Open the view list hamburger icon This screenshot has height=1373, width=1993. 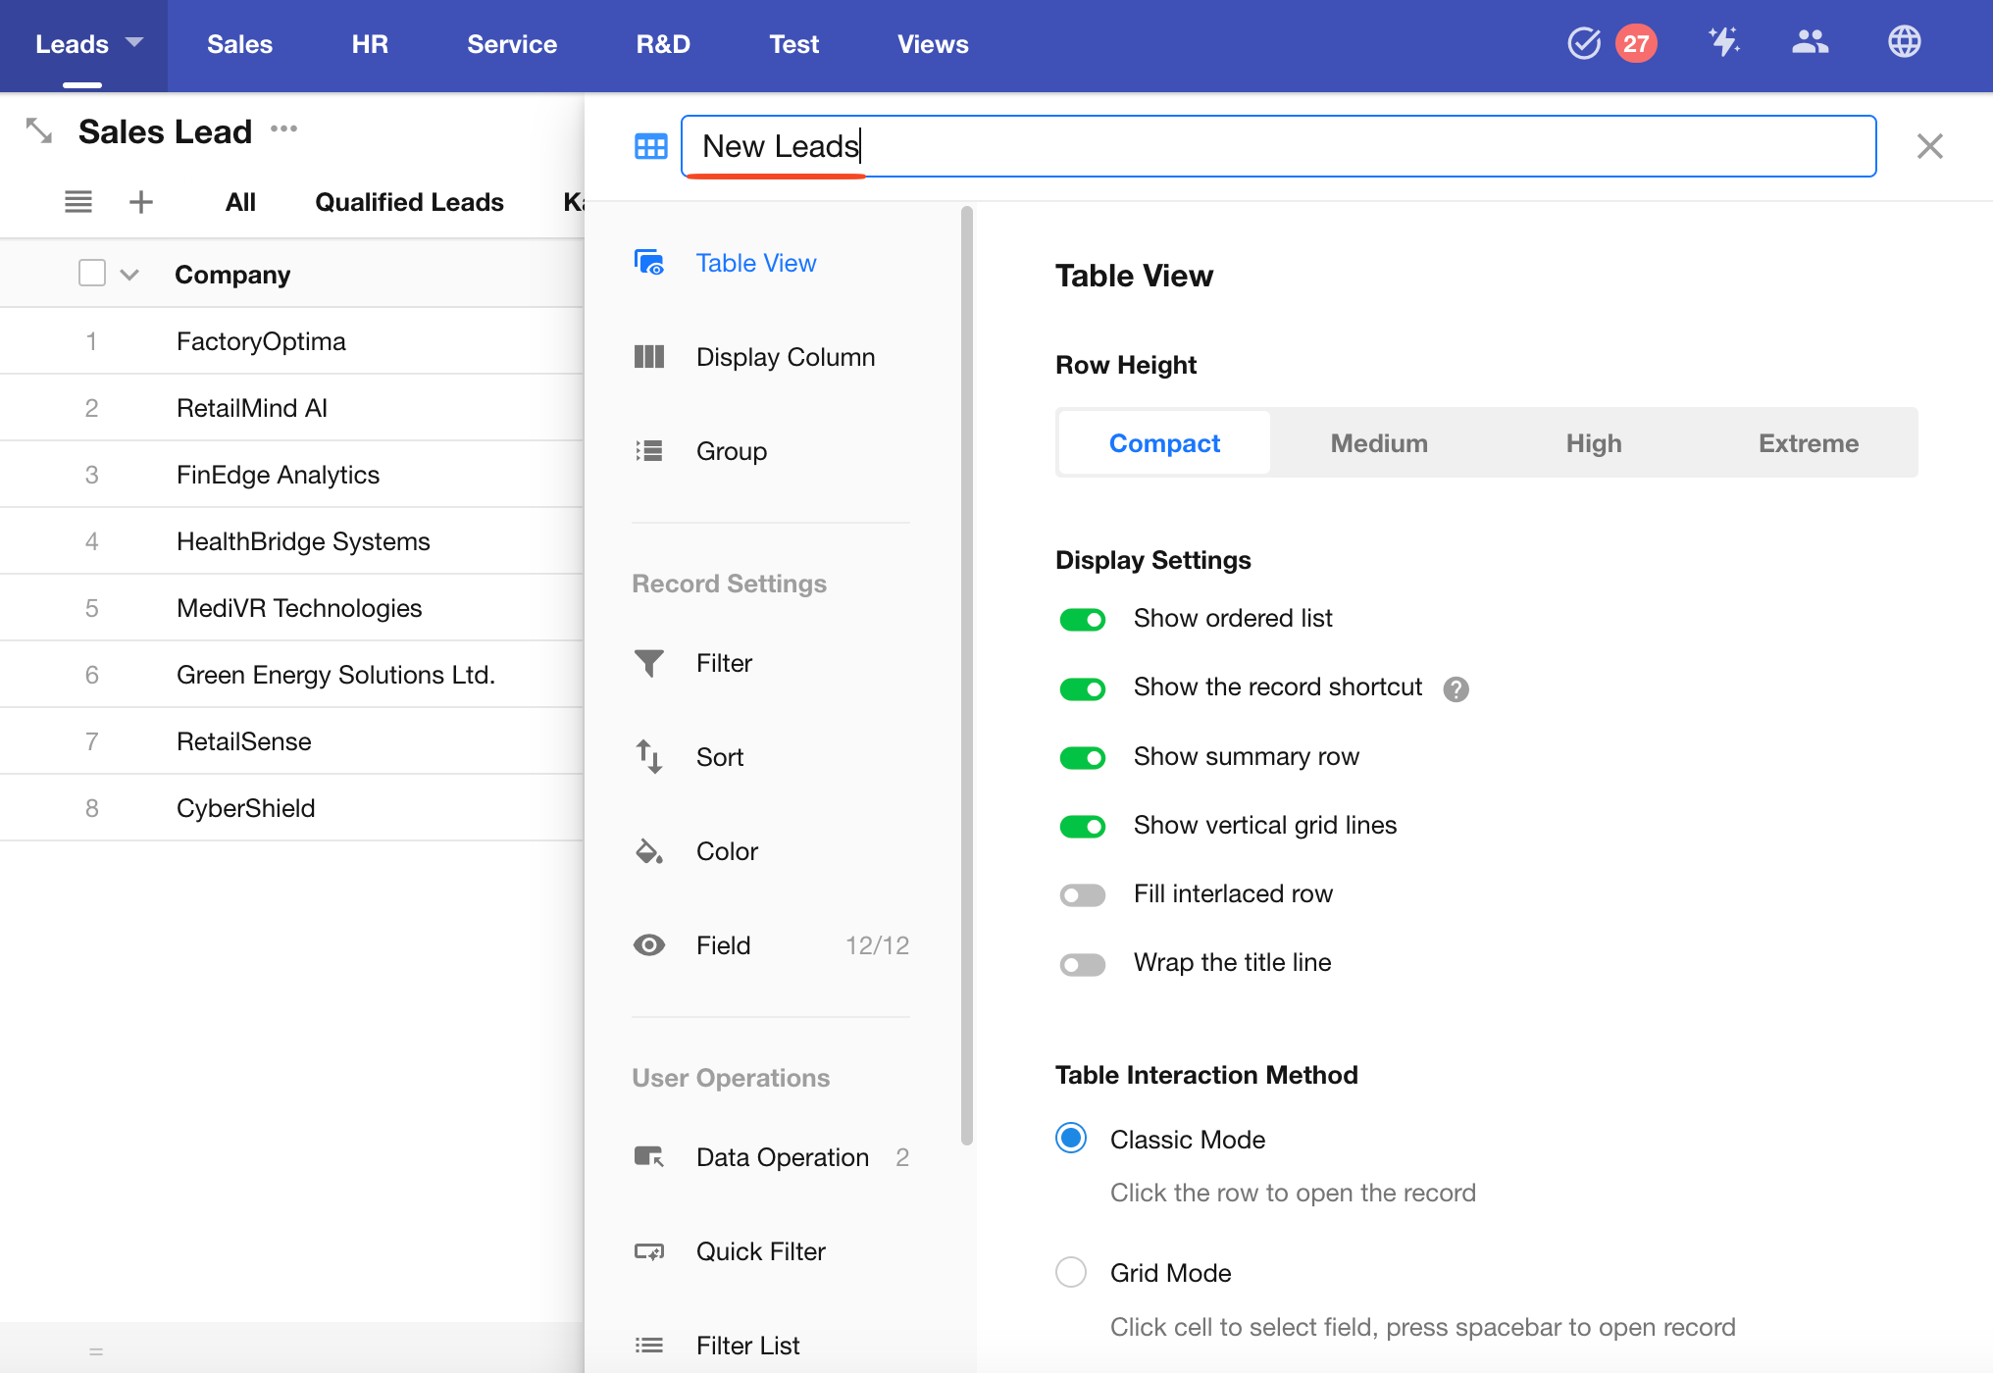pyautogui.click(x=78, y=202)
